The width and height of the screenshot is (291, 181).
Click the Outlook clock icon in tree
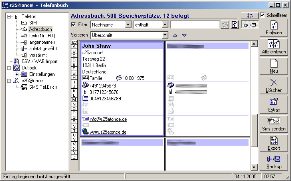click(16, 68)
